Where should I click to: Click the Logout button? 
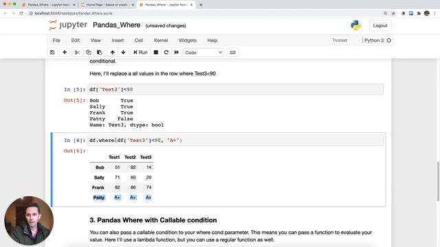tap(380, 25)
